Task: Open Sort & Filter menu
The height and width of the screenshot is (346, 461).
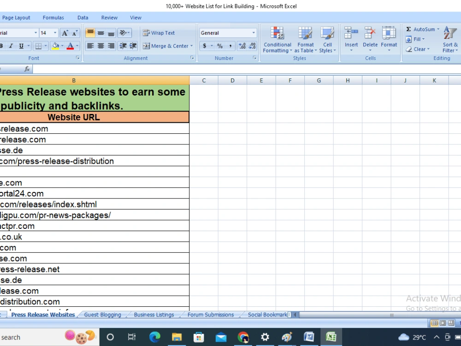Action: (x=450, y=39)
